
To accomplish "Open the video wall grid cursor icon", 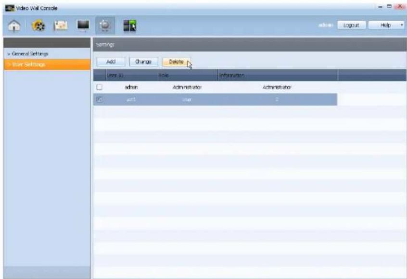I will [x=129, y=25].
